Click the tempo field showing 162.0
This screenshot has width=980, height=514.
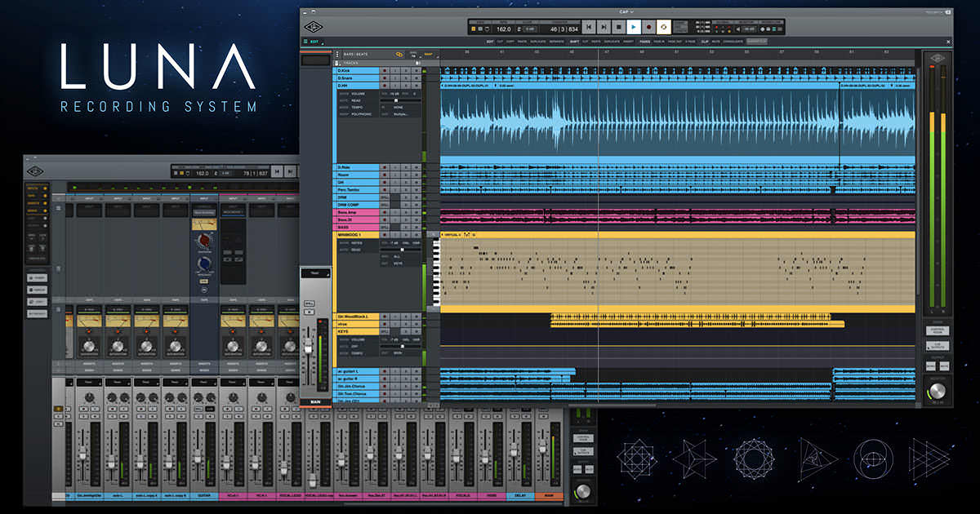504,29
